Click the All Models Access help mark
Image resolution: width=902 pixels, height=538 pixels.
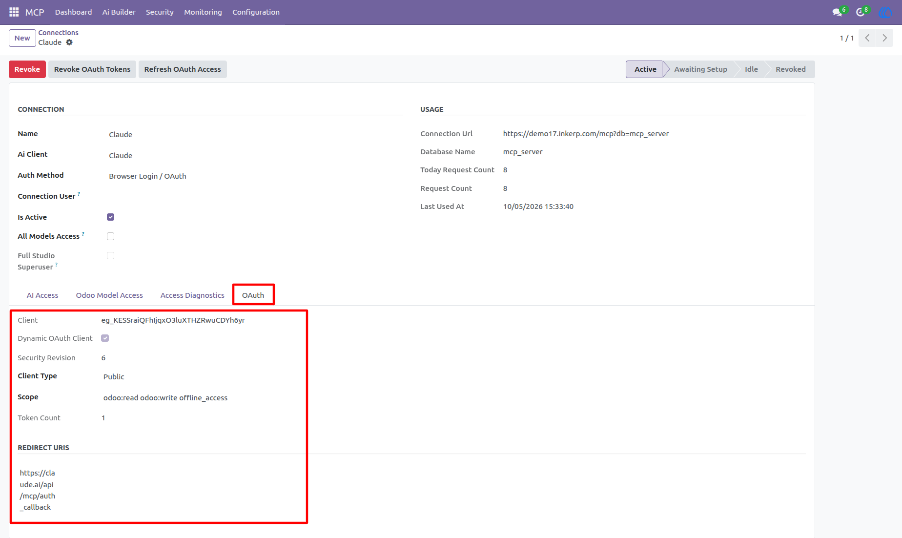tap(83, 234)
